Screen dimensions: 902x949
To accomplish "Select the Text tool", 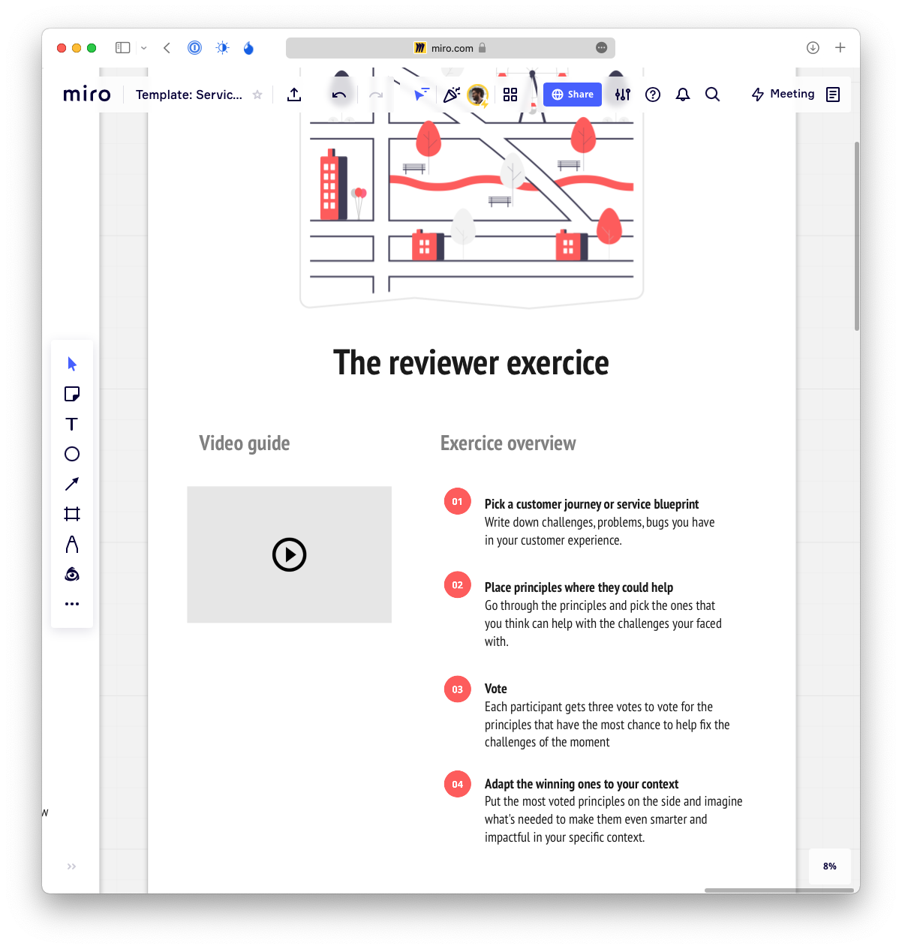I will pyautogui.click(x=72, y=424).
